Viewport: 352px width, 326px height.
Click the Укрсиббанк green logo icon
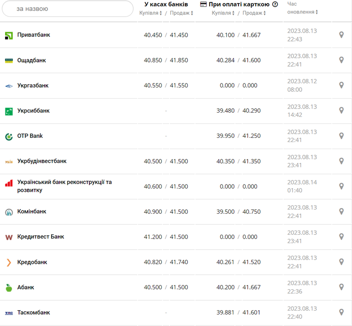[x=8, y=111]
